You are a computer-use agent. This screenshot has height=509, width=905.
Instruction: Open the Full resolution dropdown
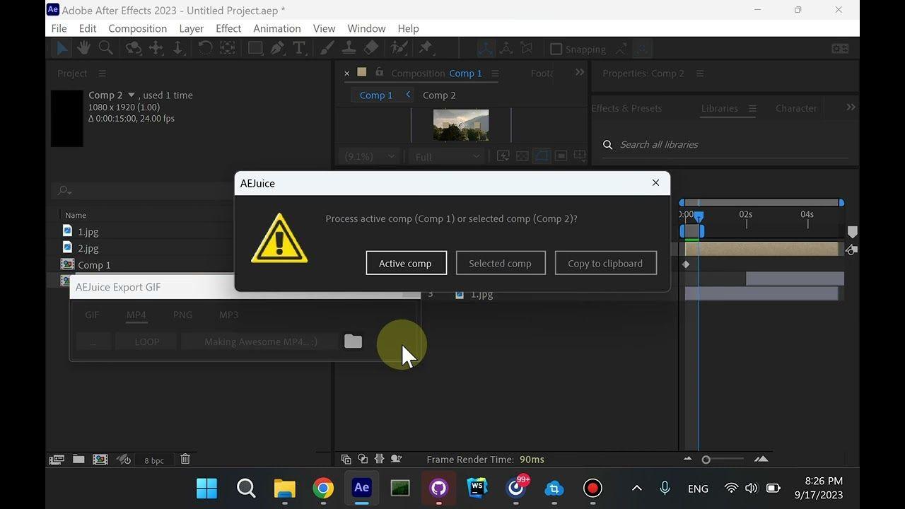tap(447, 156)
